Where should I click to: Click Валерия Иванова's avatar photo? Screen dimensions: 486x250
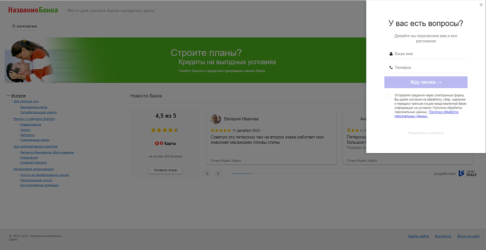[216, 119]
